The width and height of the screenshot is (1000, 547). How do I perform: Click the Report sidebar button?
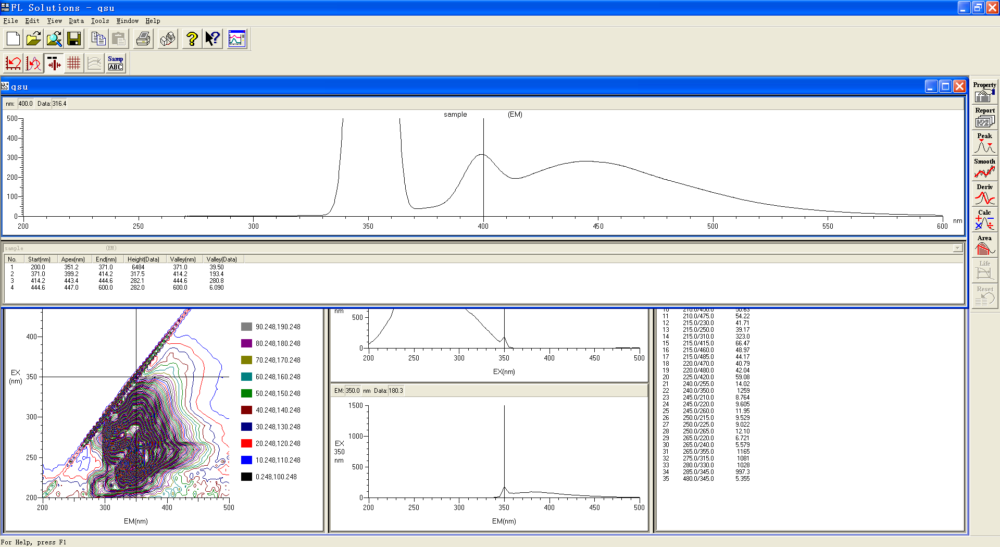984,117
